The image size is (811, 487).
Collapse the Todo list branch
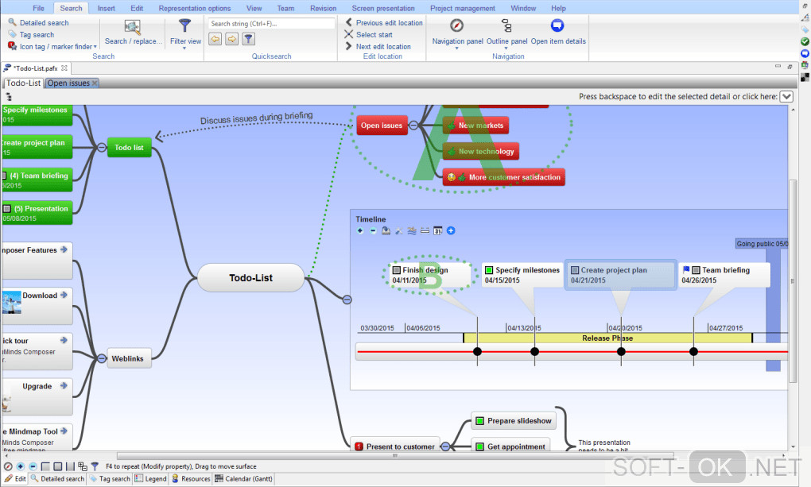[x=102, y=147]
